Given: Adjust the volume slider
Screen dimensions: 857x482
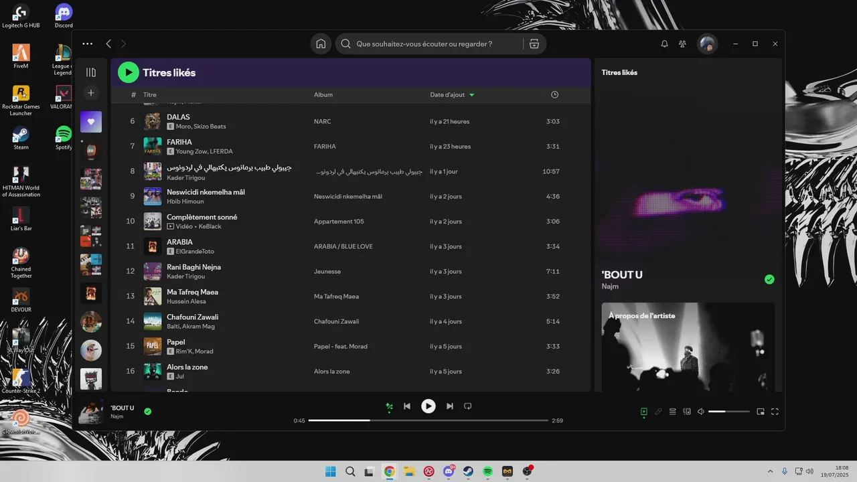Looking at the screenshot, I should coord(729,412).
